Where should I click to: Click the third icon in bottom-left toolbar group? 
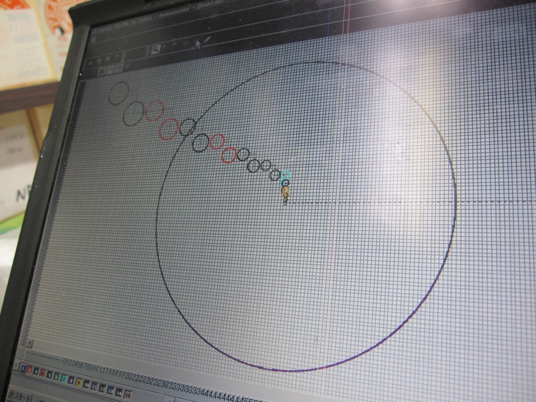119,69
